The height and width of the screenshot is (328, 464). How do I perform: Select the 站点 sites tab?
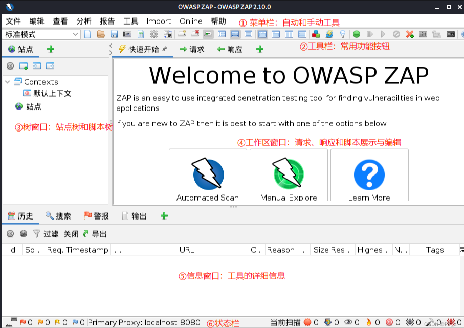(x=20, y=49)
